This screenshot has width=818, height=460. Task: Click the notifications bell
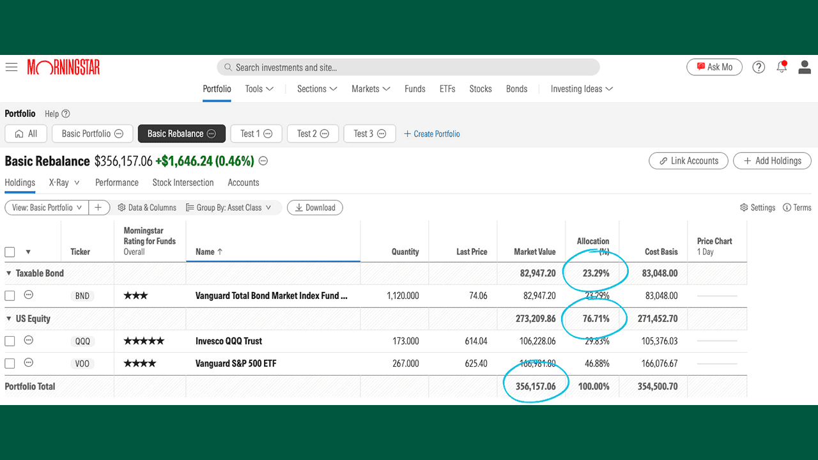coord(782,66)
